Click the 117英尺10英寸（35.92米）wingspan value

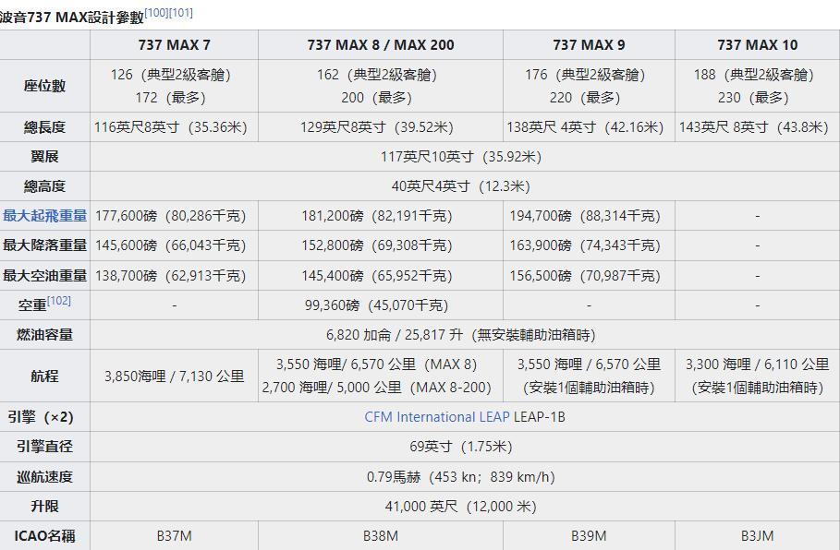point(461,157)
